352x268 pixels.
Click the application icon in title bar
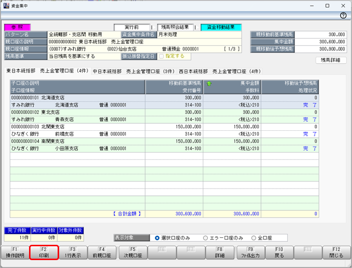6,5
